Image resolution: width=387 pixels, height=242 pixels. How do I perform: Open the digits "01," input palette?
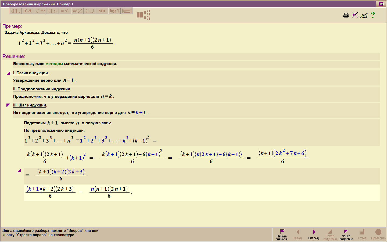click(15, 11)
